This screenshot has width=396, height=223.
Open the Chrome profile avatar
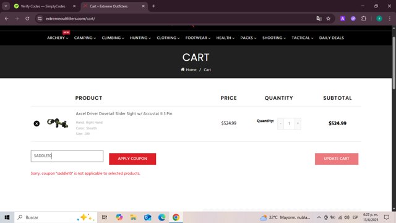click(379, 19)
